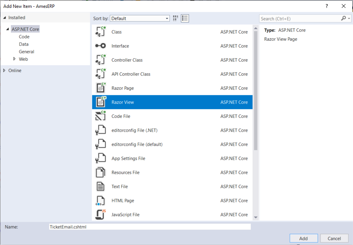Select the Data category
The width and height of the screenshot is (353, 245).
point(24,44)
